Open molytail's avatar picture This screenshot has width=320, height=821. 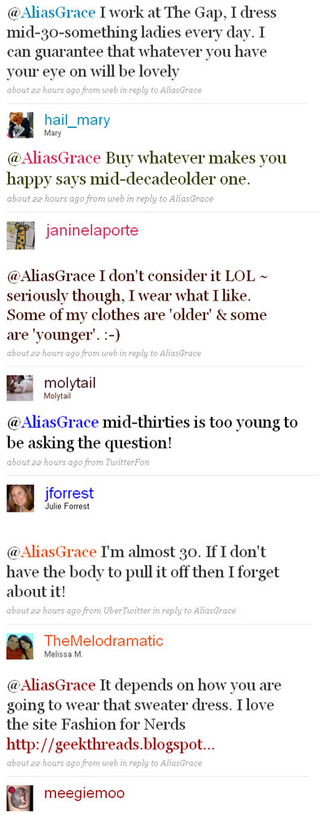tap(20, 388)
